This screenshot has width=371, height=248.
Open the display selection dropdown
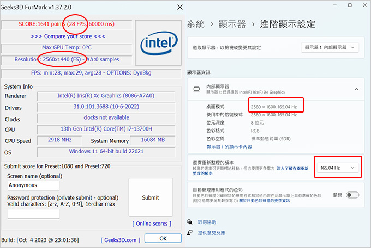pyautogui.click(x=330, y=47)
